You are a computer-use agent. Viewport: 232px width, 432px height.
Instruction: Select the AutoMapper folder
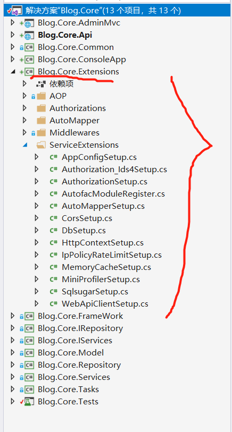(74, 121)
